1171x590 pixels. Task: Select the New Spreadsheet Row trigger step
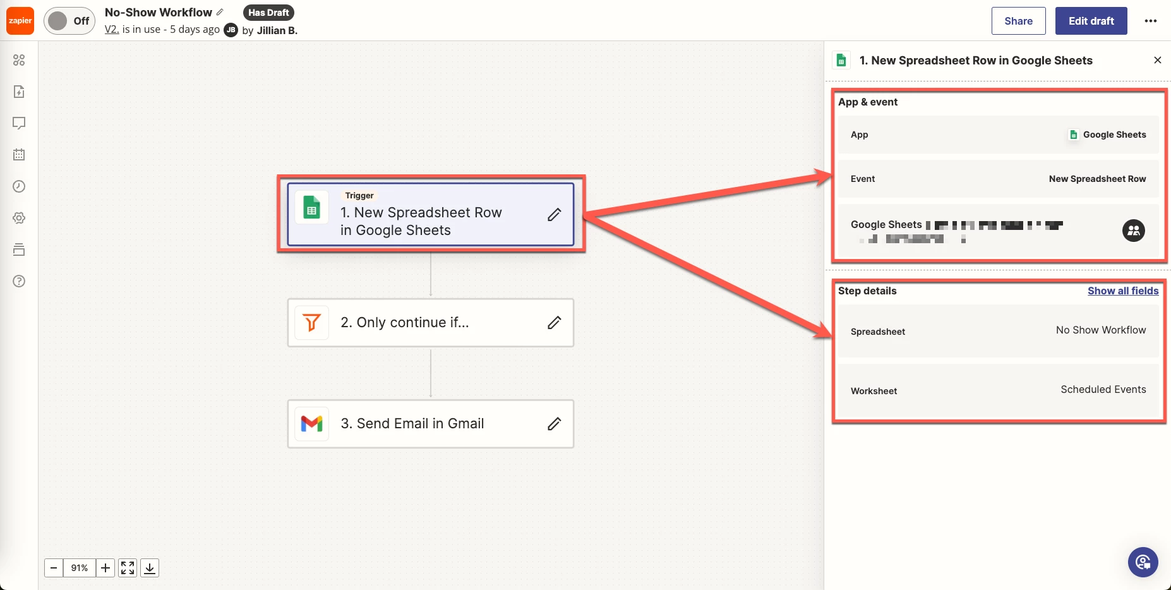(x=431, y=214)
